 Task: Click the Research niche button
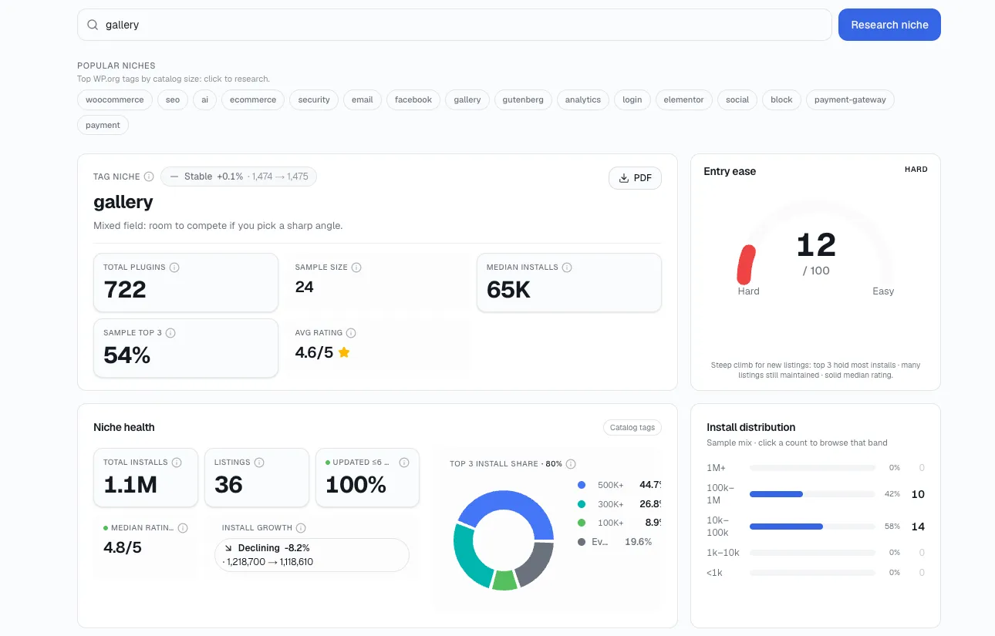tap(889, 25)
